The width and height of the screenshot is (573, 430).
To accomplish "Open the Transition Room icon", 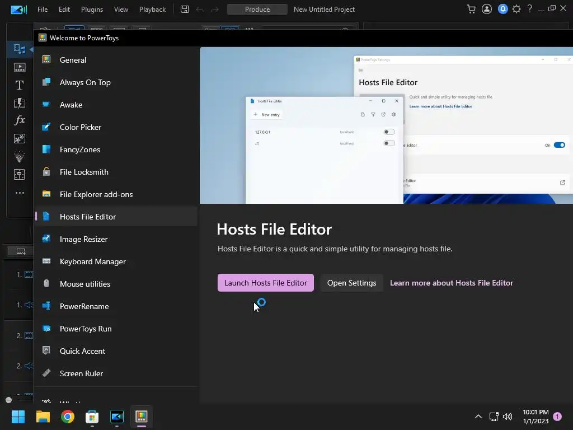I will (x=20, y=103).
